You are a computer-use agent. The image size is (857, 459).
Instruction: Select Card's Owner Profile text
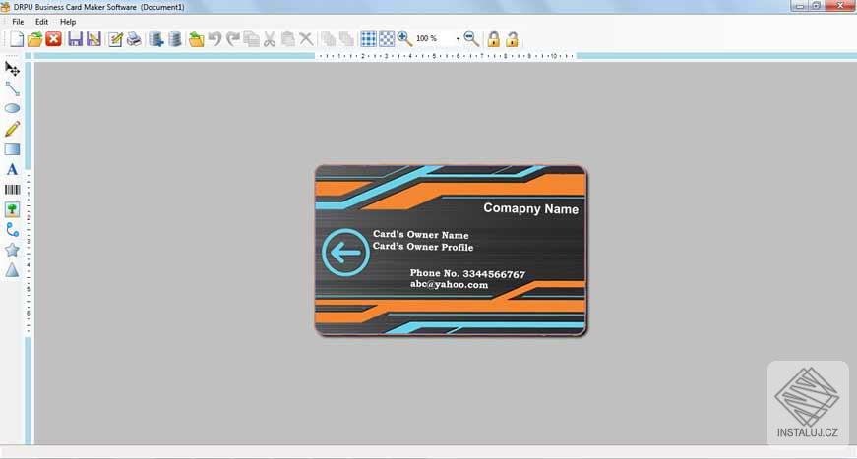pos(423,247)
